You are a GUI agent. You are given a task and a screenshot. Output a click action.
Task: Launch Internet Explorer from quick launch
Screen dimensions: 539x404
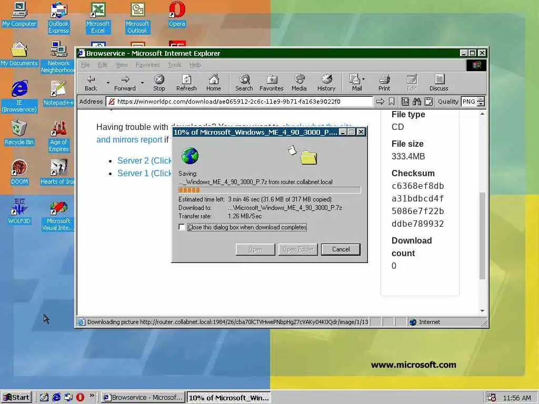point(56,398)
